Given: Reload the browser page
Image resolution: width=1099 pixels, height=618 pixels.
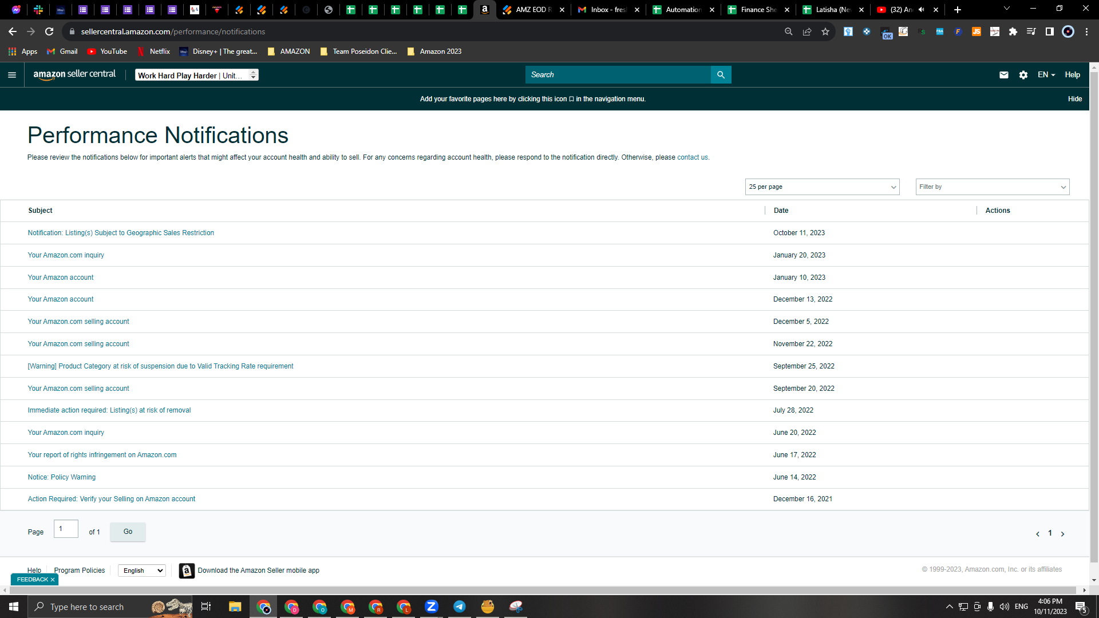Looking at the screenshot, I should coord(49,31).
